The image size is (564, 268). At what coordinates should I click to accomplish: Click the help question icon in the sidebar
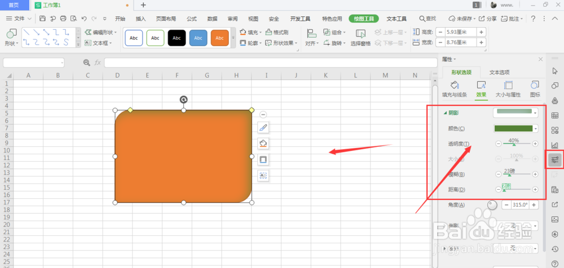555,263
